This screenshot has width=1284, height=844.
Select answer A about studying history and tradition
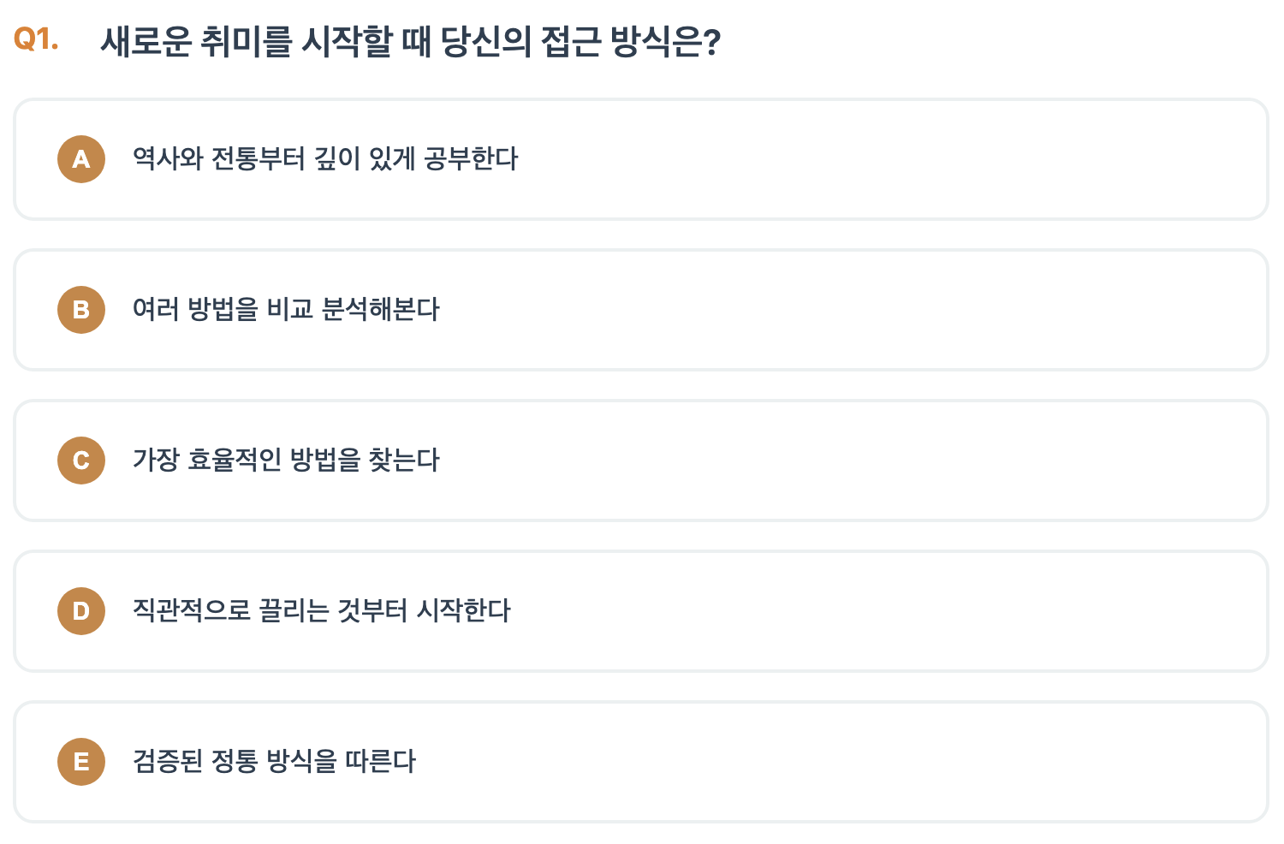pos(642,159)
